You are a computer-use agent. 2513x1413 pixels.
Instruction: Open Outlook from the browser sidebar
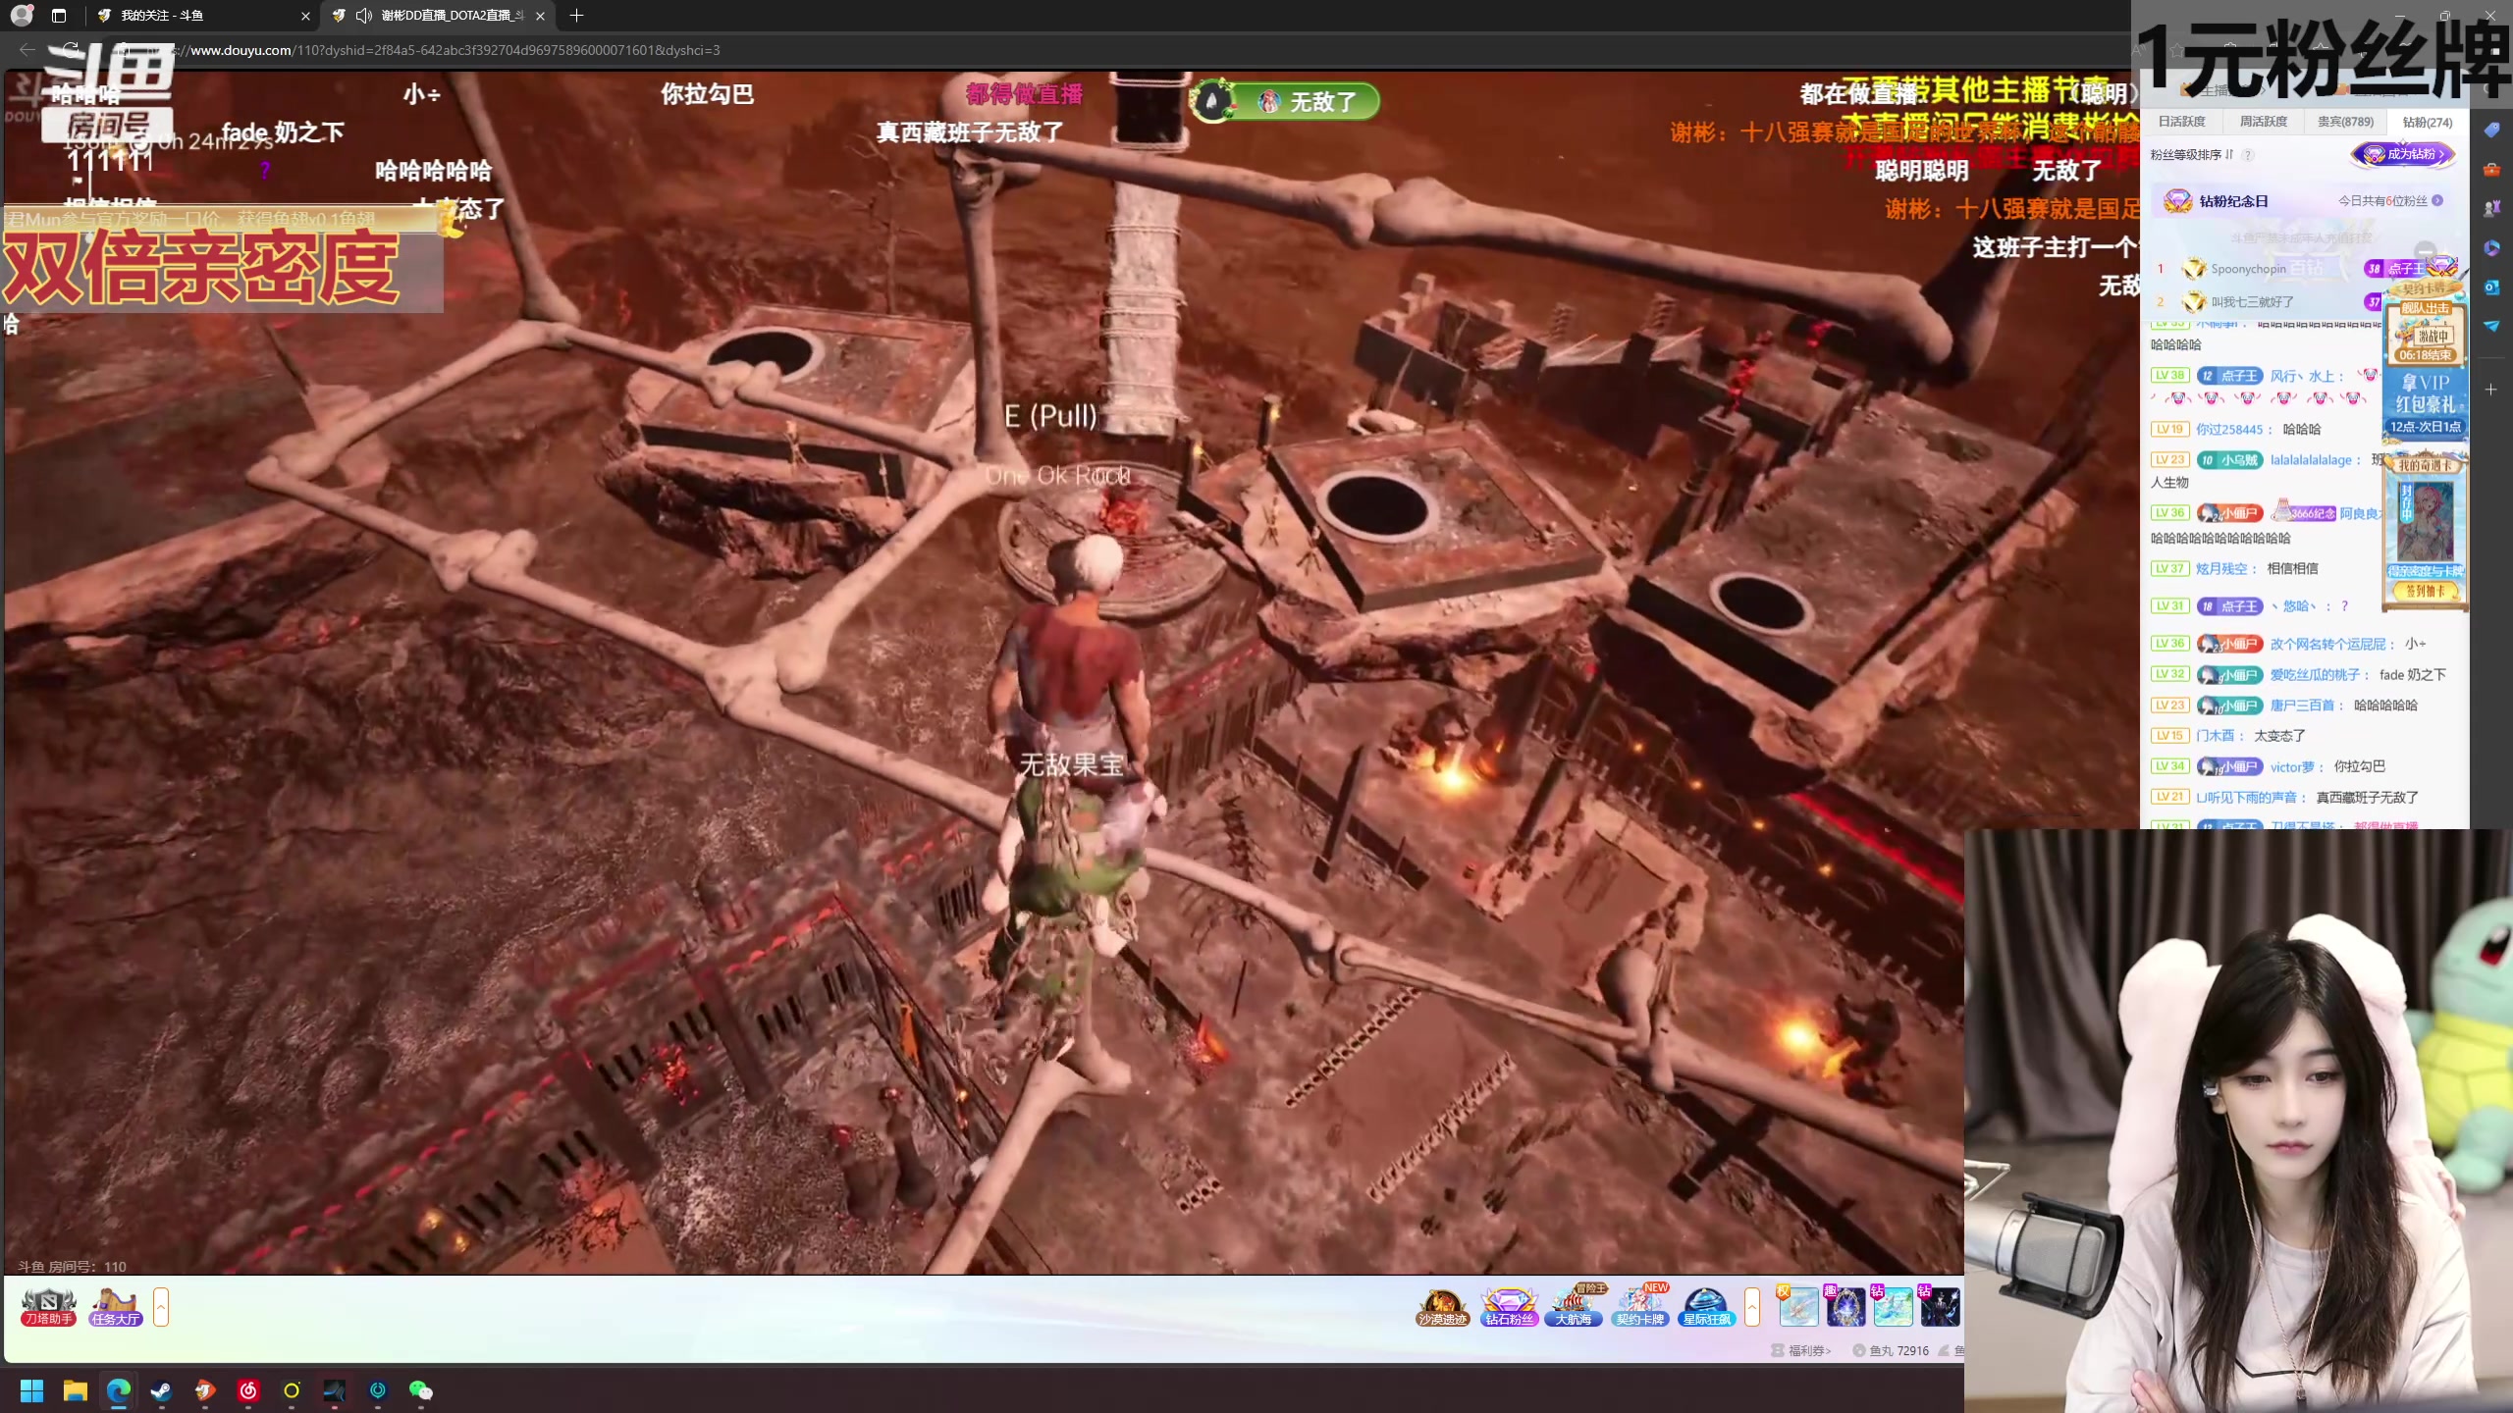(2491, 287)
